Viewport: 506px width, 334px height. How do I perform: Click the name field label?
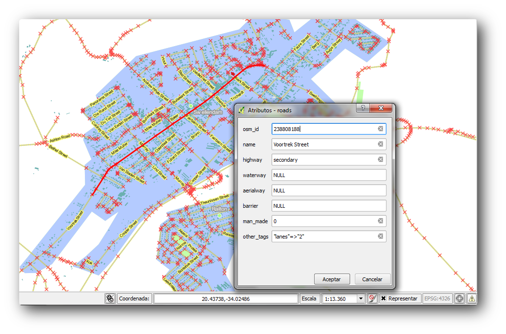point(249,144)
